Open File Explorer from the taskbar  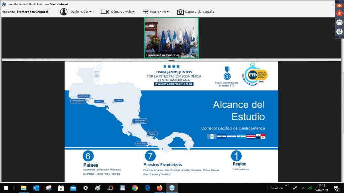[24, 188]
